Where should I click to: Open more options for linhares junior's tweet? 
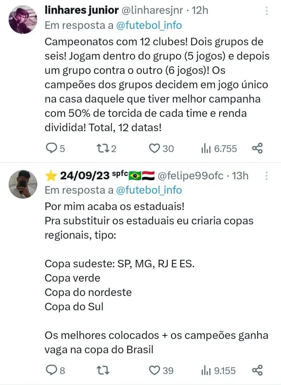click(x=267, y=11)
